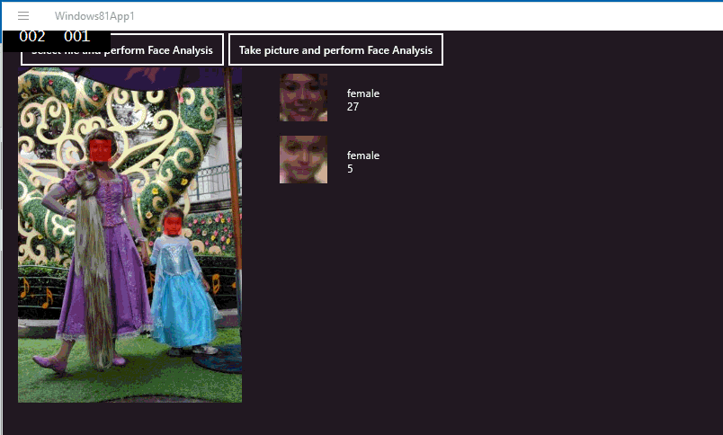Click the 001 frame counter

pos(77,37)
